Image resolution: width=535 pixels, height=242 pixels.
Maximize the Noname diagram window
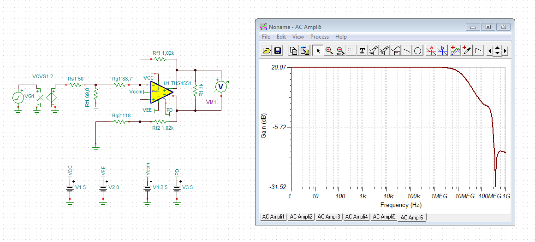488,27
